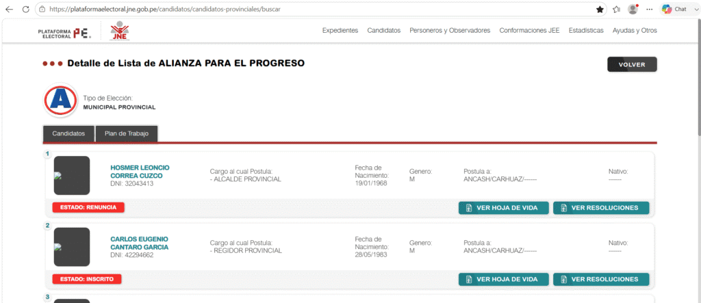Click birth date 19/01/1968

point(370,183)
